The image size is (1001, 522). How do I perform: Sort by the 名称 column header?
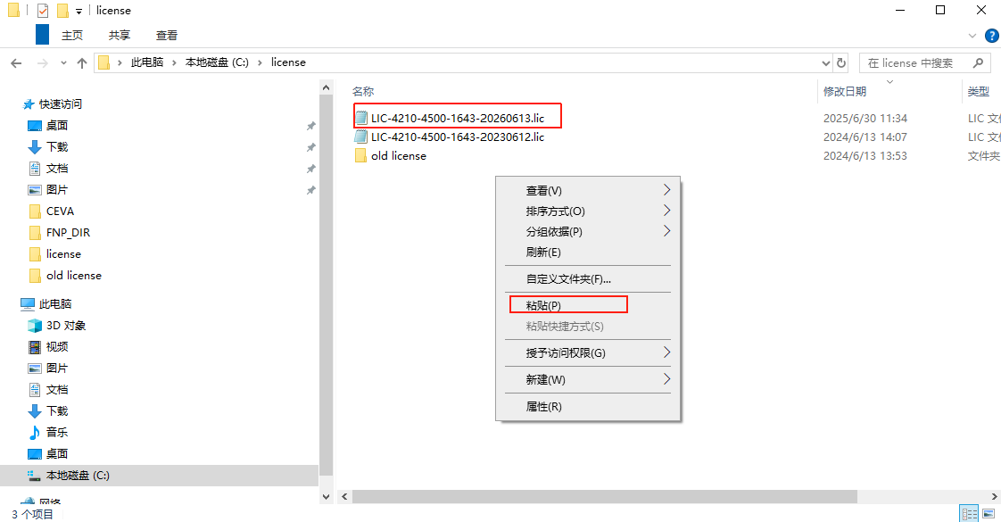click(363, 91)
